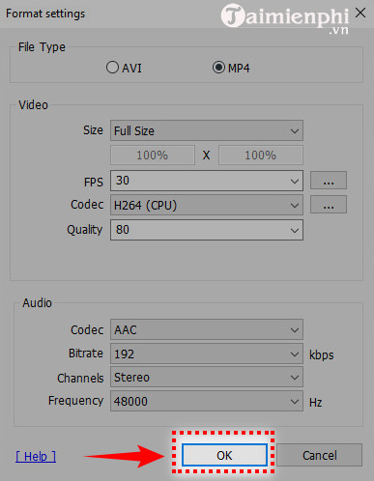The image size is (374, 481).
Task: Confirm settings with the OK button
Action: 224,455
